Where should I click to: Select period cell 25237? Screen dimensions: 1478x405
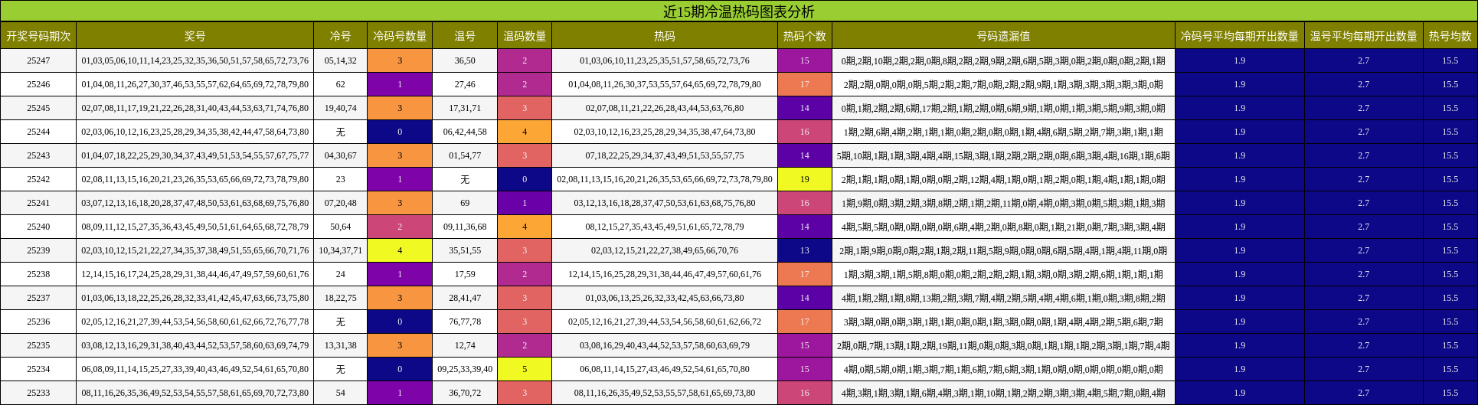click(38, 298)
